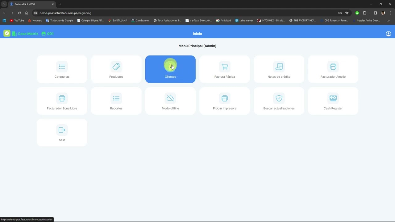Image resolution: width=395 pixels, height=222 pixels.
Task: Click the Chrome profile avatar
Action: point(383,13)
